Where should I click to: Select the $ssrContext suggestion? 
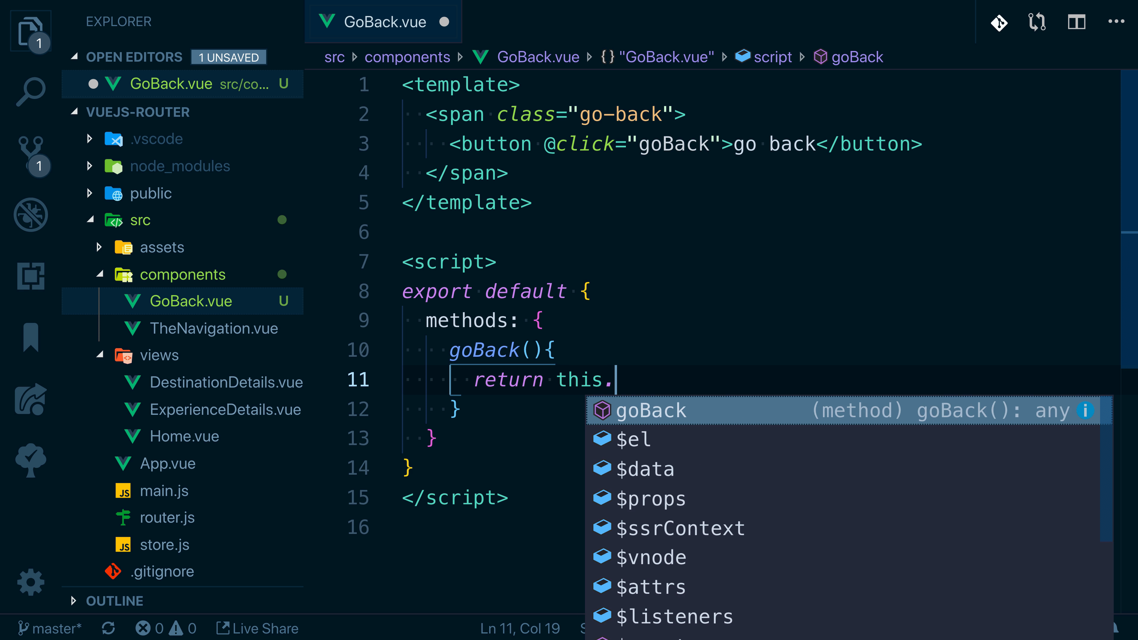pos(843,528)
